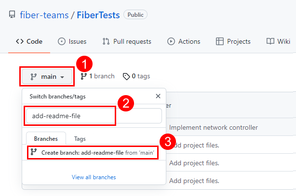Click the Pull requests icon
The width and height of the screenshot is (296, 196).
click(x=106, y=42)
